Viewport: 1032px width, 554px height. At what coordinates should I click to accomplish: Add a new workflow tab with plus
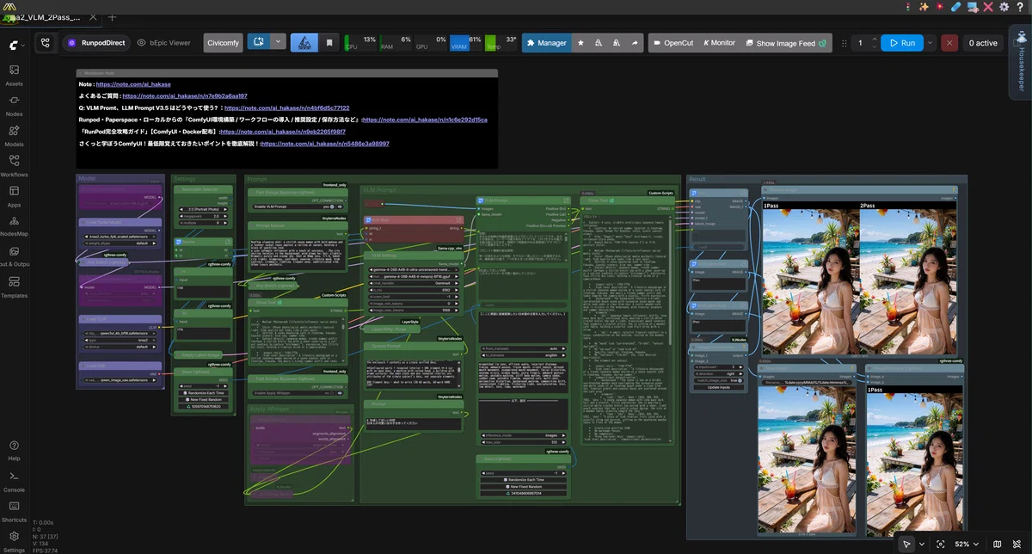pyautogui.click(x=113, y=16)
